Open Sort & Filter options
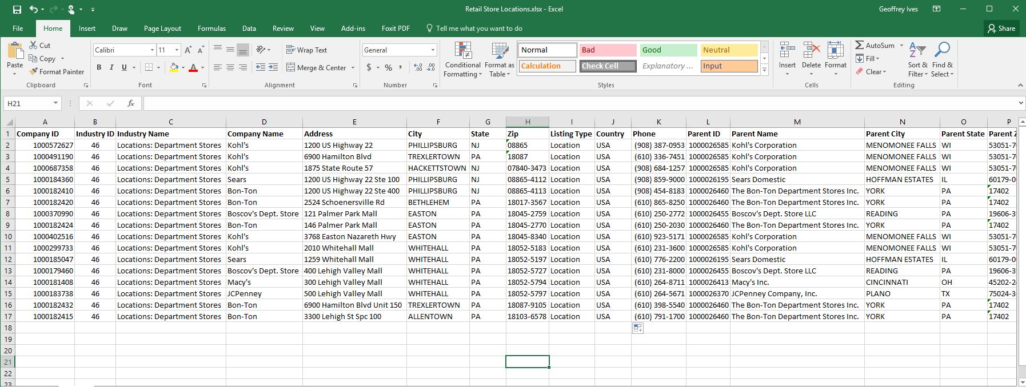1026x387 pixels. coord(918,59)
